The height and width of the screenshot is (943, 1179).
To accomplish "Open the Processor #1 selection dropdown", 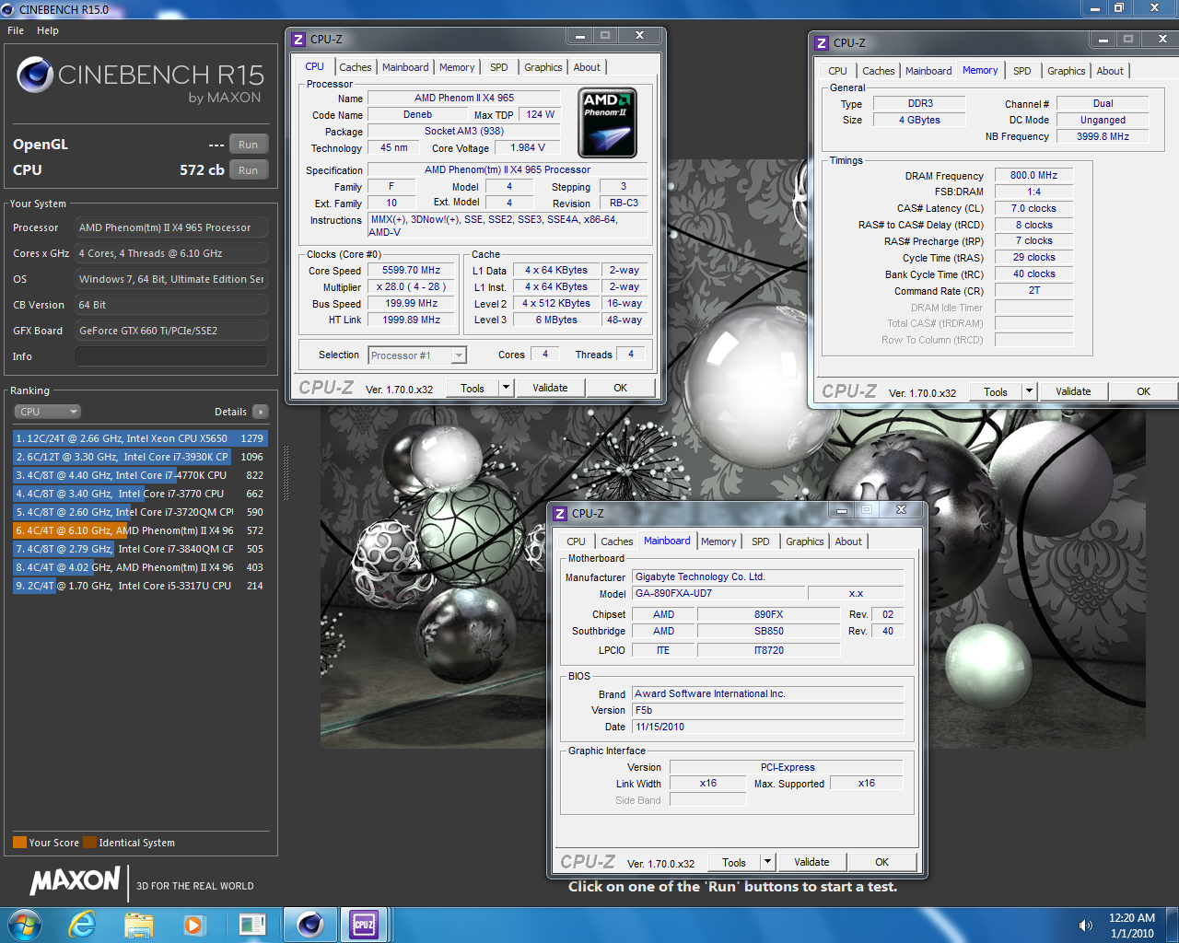I will pyautogui.click(x=417, y=355).
